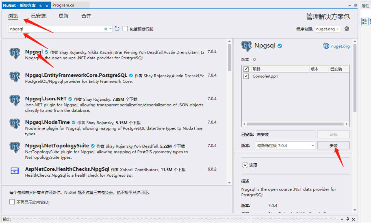
Task: Open the 输出 panel window options dropdown
Action: point(342,219)
